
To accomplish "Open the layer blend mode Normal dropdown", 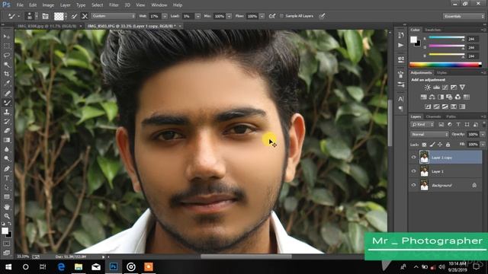I will pos(429,135).
